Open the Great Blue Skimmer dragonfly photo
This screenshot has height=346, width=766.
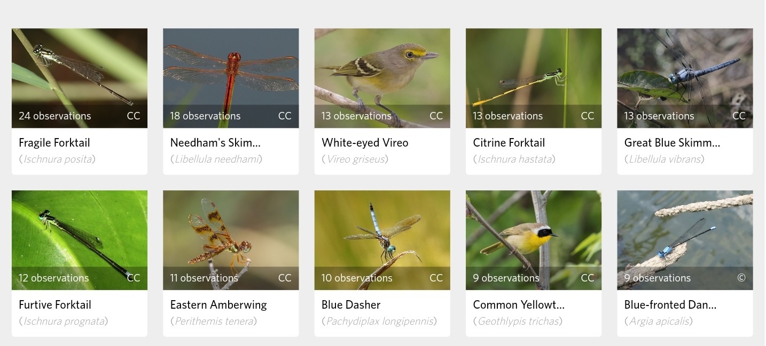point(685,78)
